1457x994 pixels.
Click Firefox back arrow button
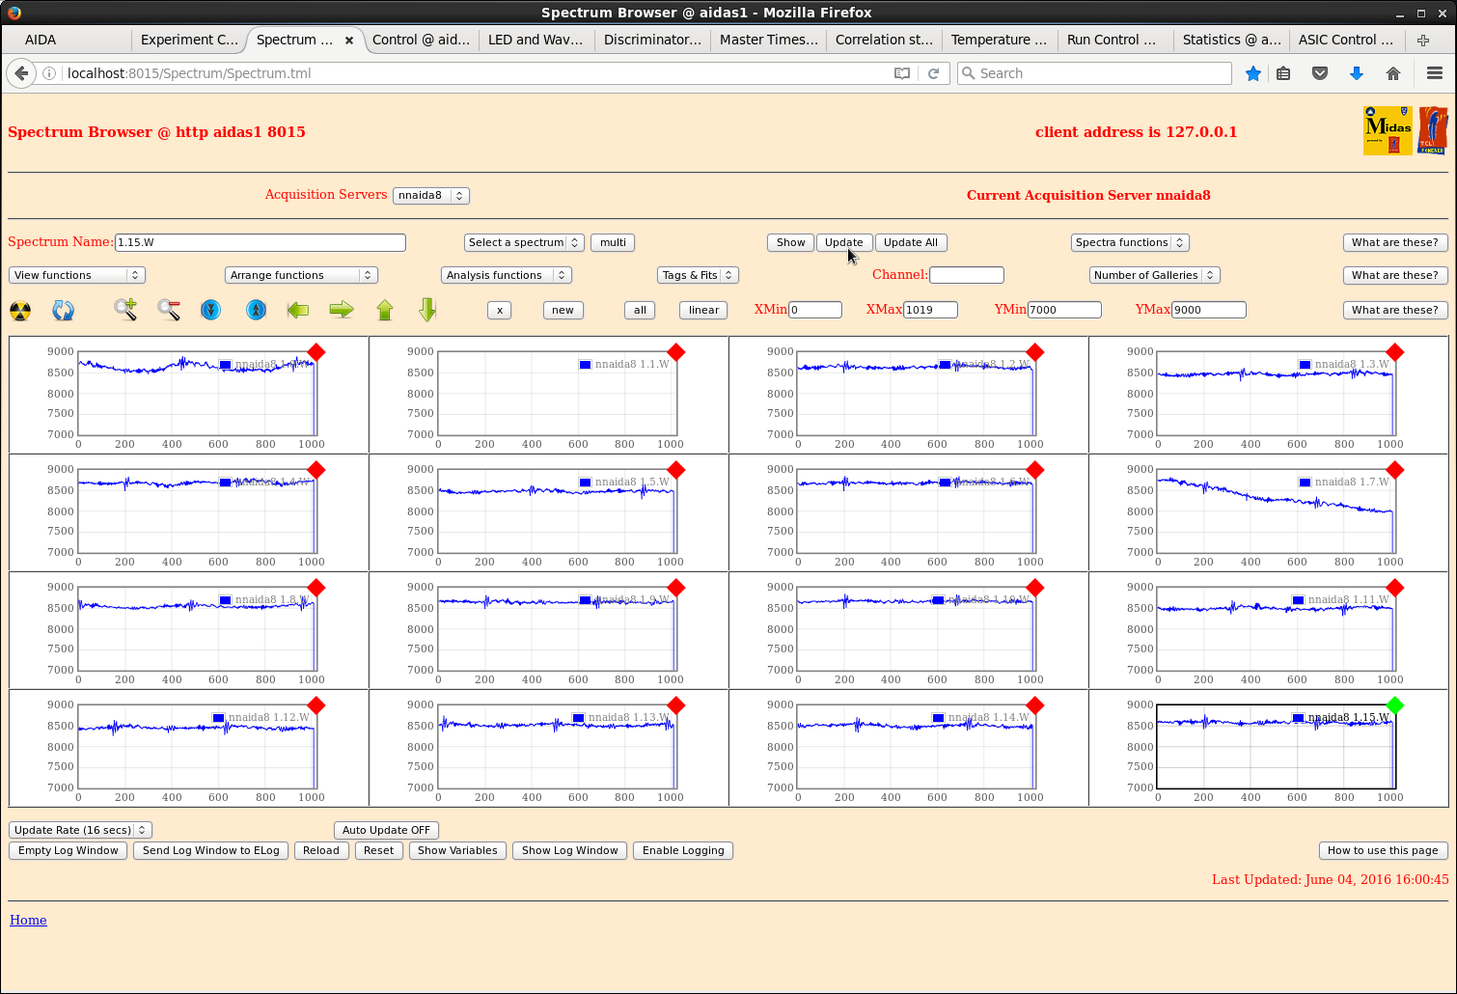pyautogui.click(x=21, y=73)
